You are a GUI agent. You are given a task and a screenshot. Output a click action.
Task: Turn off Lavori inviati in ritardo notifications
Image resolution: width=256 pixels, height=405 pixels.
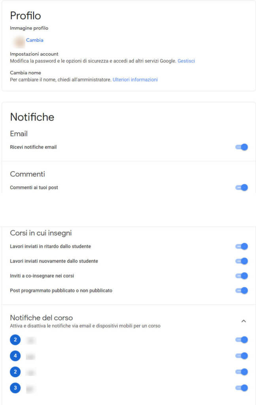[242, 246]
